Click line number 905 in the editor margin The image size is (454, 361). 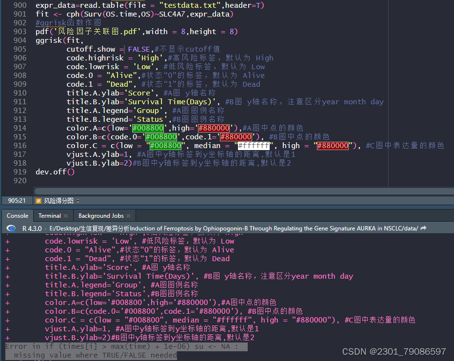20,49
